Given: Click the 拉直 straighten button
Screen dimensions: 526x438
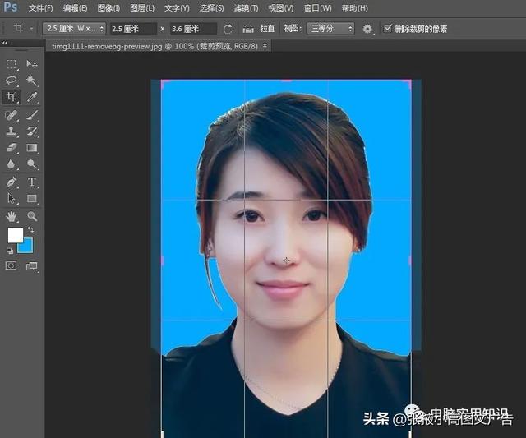Looking at the screenshot, I should (267, 29).
